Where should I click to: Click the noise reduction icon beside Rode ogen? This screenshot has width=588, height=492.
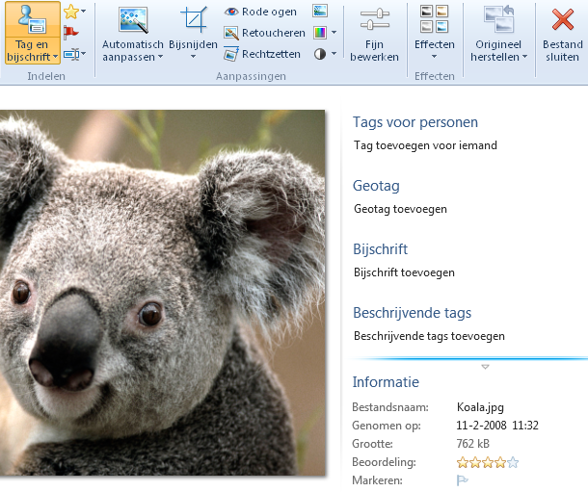(320, 11)
